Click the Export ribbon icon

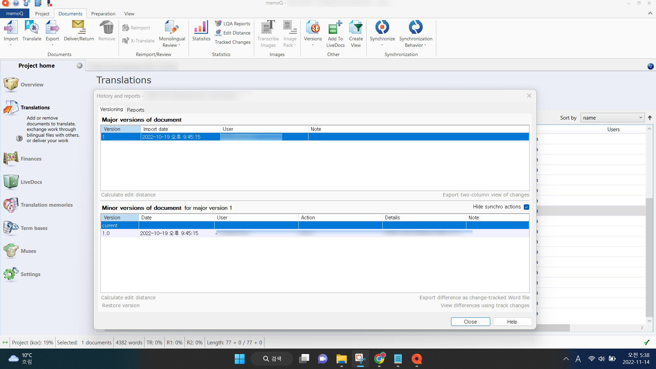[52, 27]
